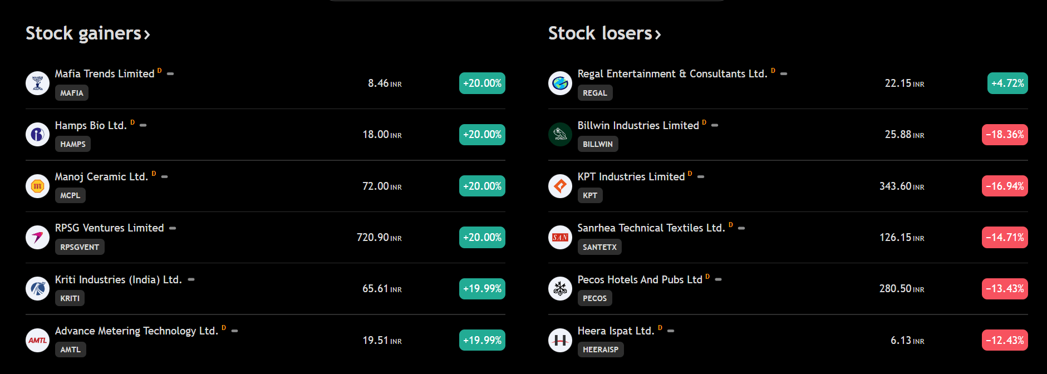The height and width of the screenshot is (374, 1047).
Task: Click Regal's +4.72% change badge
Action: click(x=1007, y=83)
